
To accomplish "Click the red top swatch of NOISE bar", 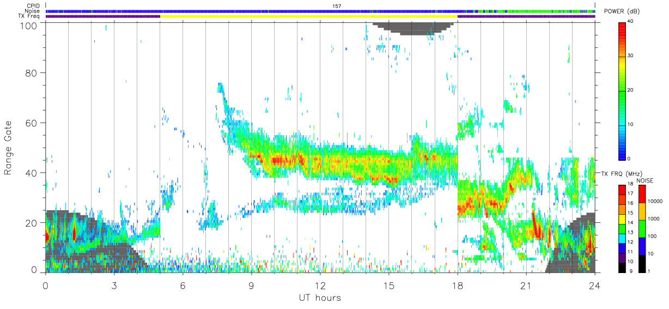I will coord(641,194).
